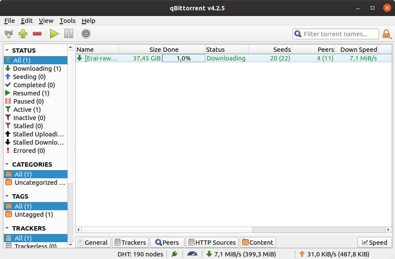Filter by Paused (0) status
The width and height of the screenshot is (395, 259).
click(x=36, y=101)
